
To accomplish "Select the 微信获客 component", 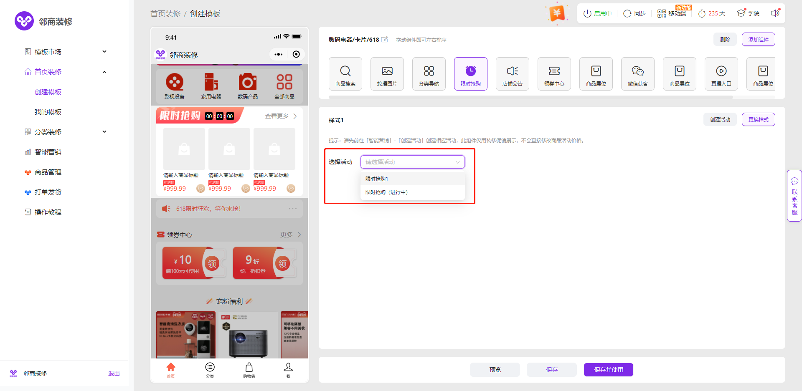I will 637,74.
